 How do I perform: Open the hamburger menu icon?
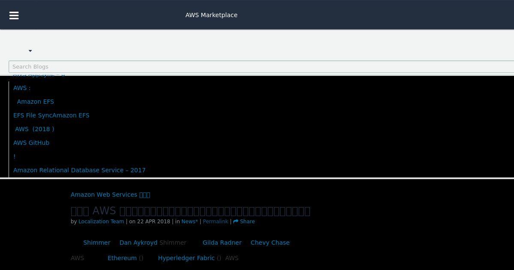14,15
